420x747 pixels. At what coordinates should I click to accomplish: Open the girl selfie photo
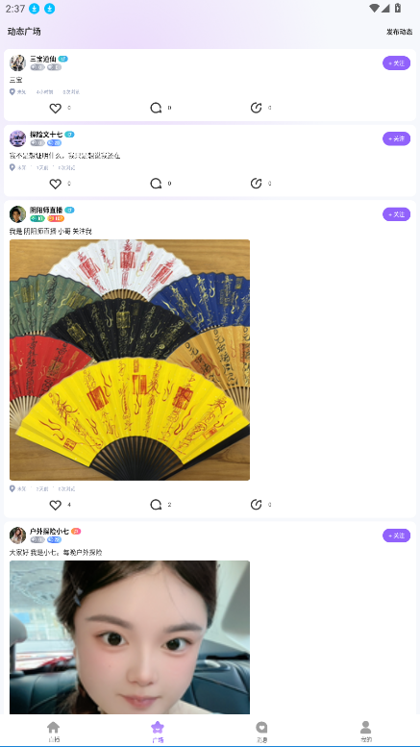tap(130, 637)
